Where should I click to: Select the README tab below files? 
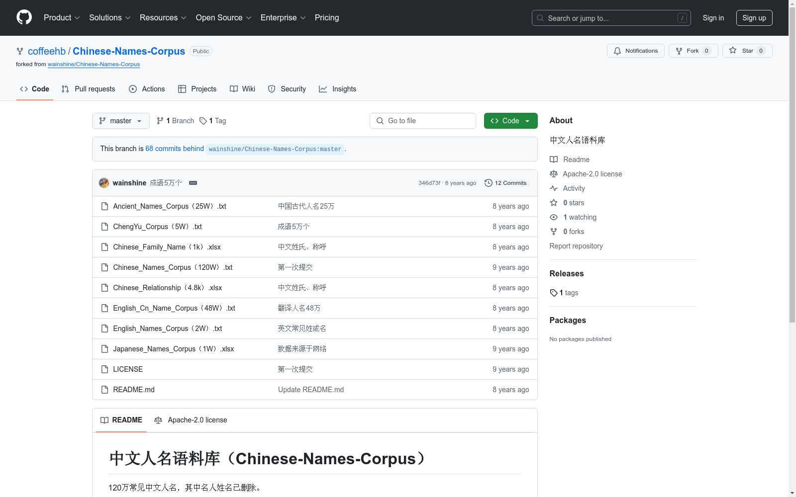click(x=121, y=420)
